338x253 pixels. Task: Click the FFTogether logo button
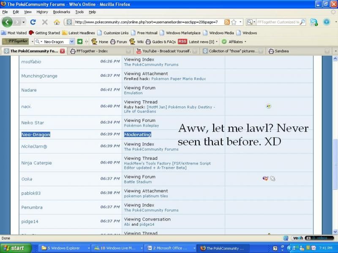tap(16, 41)
